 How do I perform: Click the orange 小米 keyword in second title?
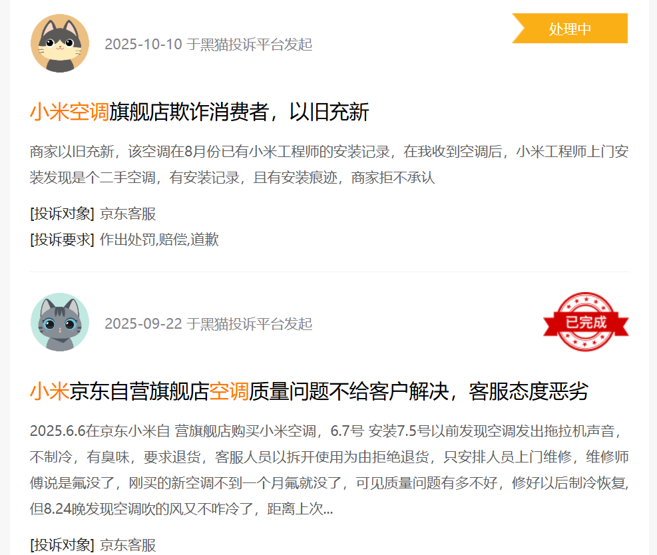click(49, 391)
